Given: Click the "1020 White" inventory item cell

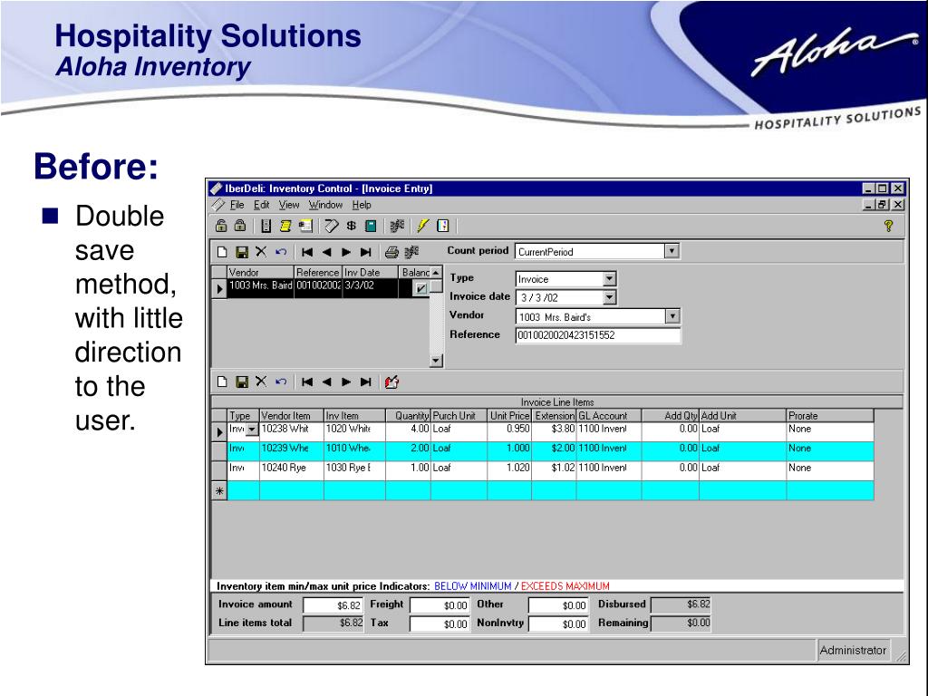Looking at the screenshot, I should tap(354, 430).
